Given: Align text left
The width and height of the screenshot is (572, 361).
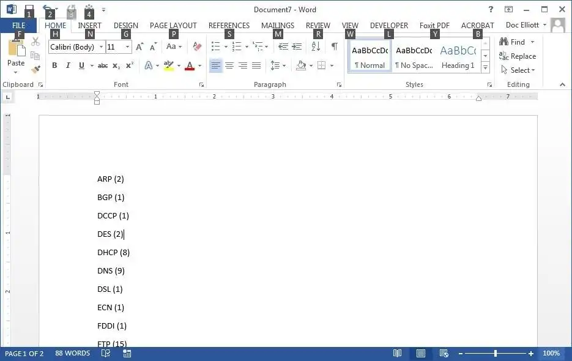Looking at the screenshot, I should tap(215, 65).
